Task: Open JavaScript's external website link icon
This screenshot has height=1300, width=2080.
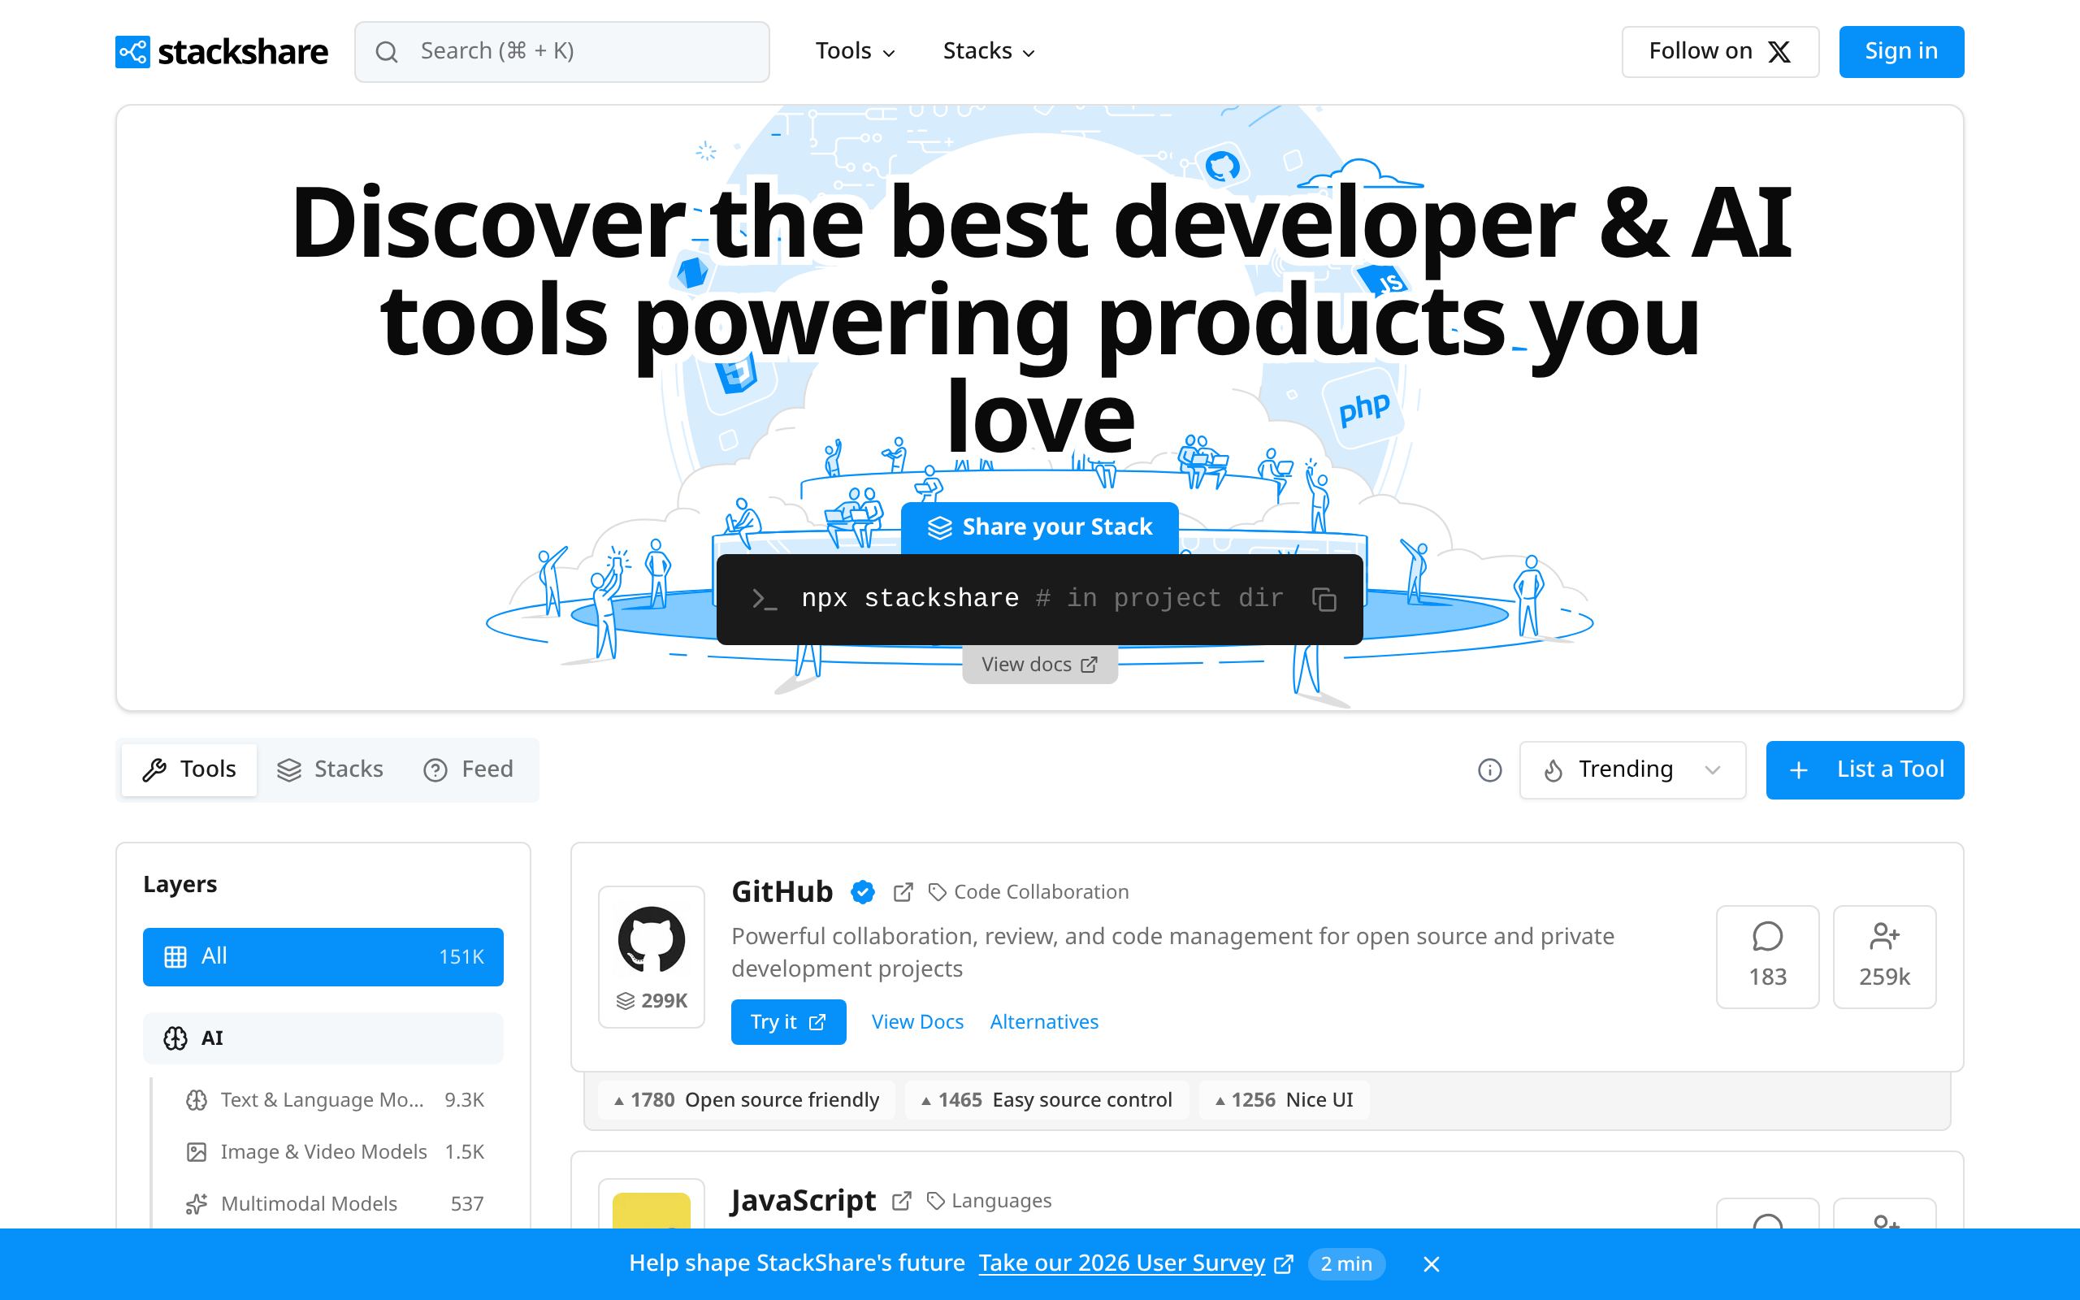Action: [901, 1200]
